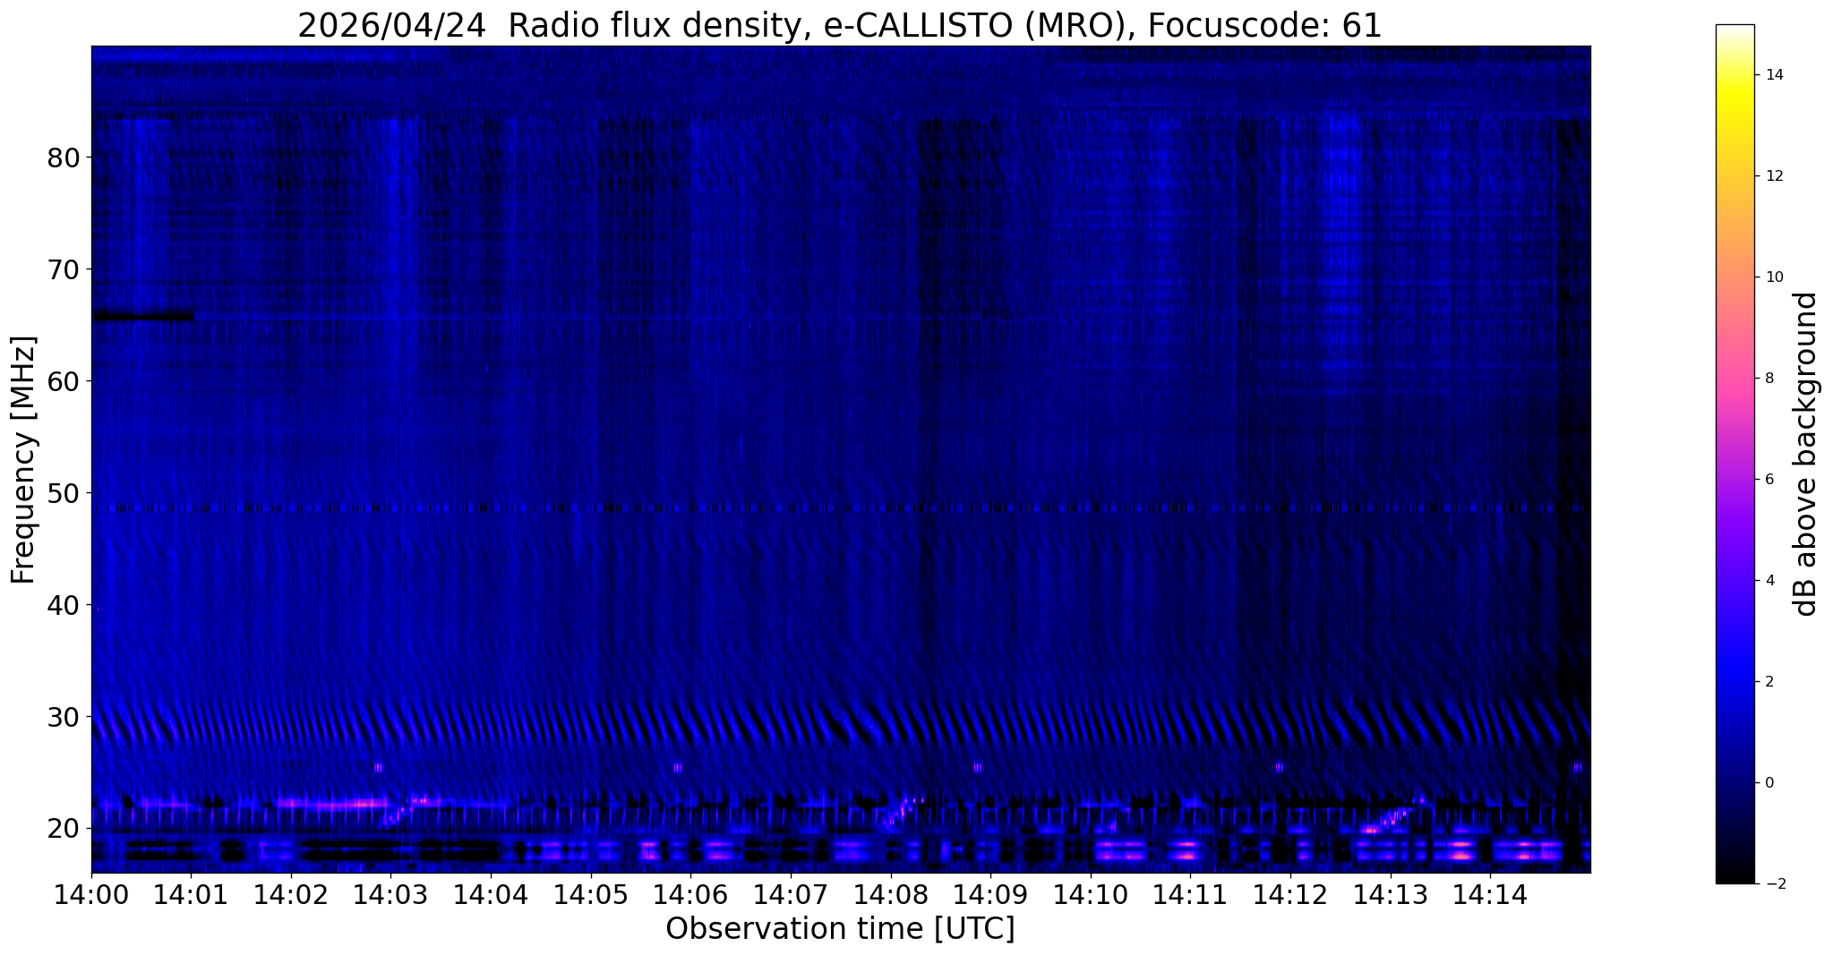Click the plot title mentioning e-CALLISTO (MRO)

pyautogui.click(x=840, y=25)
